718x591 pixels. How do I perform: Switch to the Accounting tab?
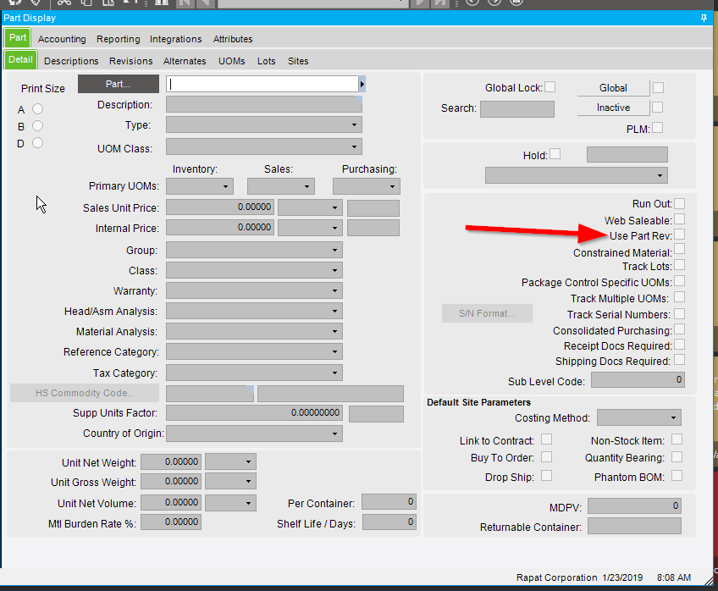click(x=62, y=39)
